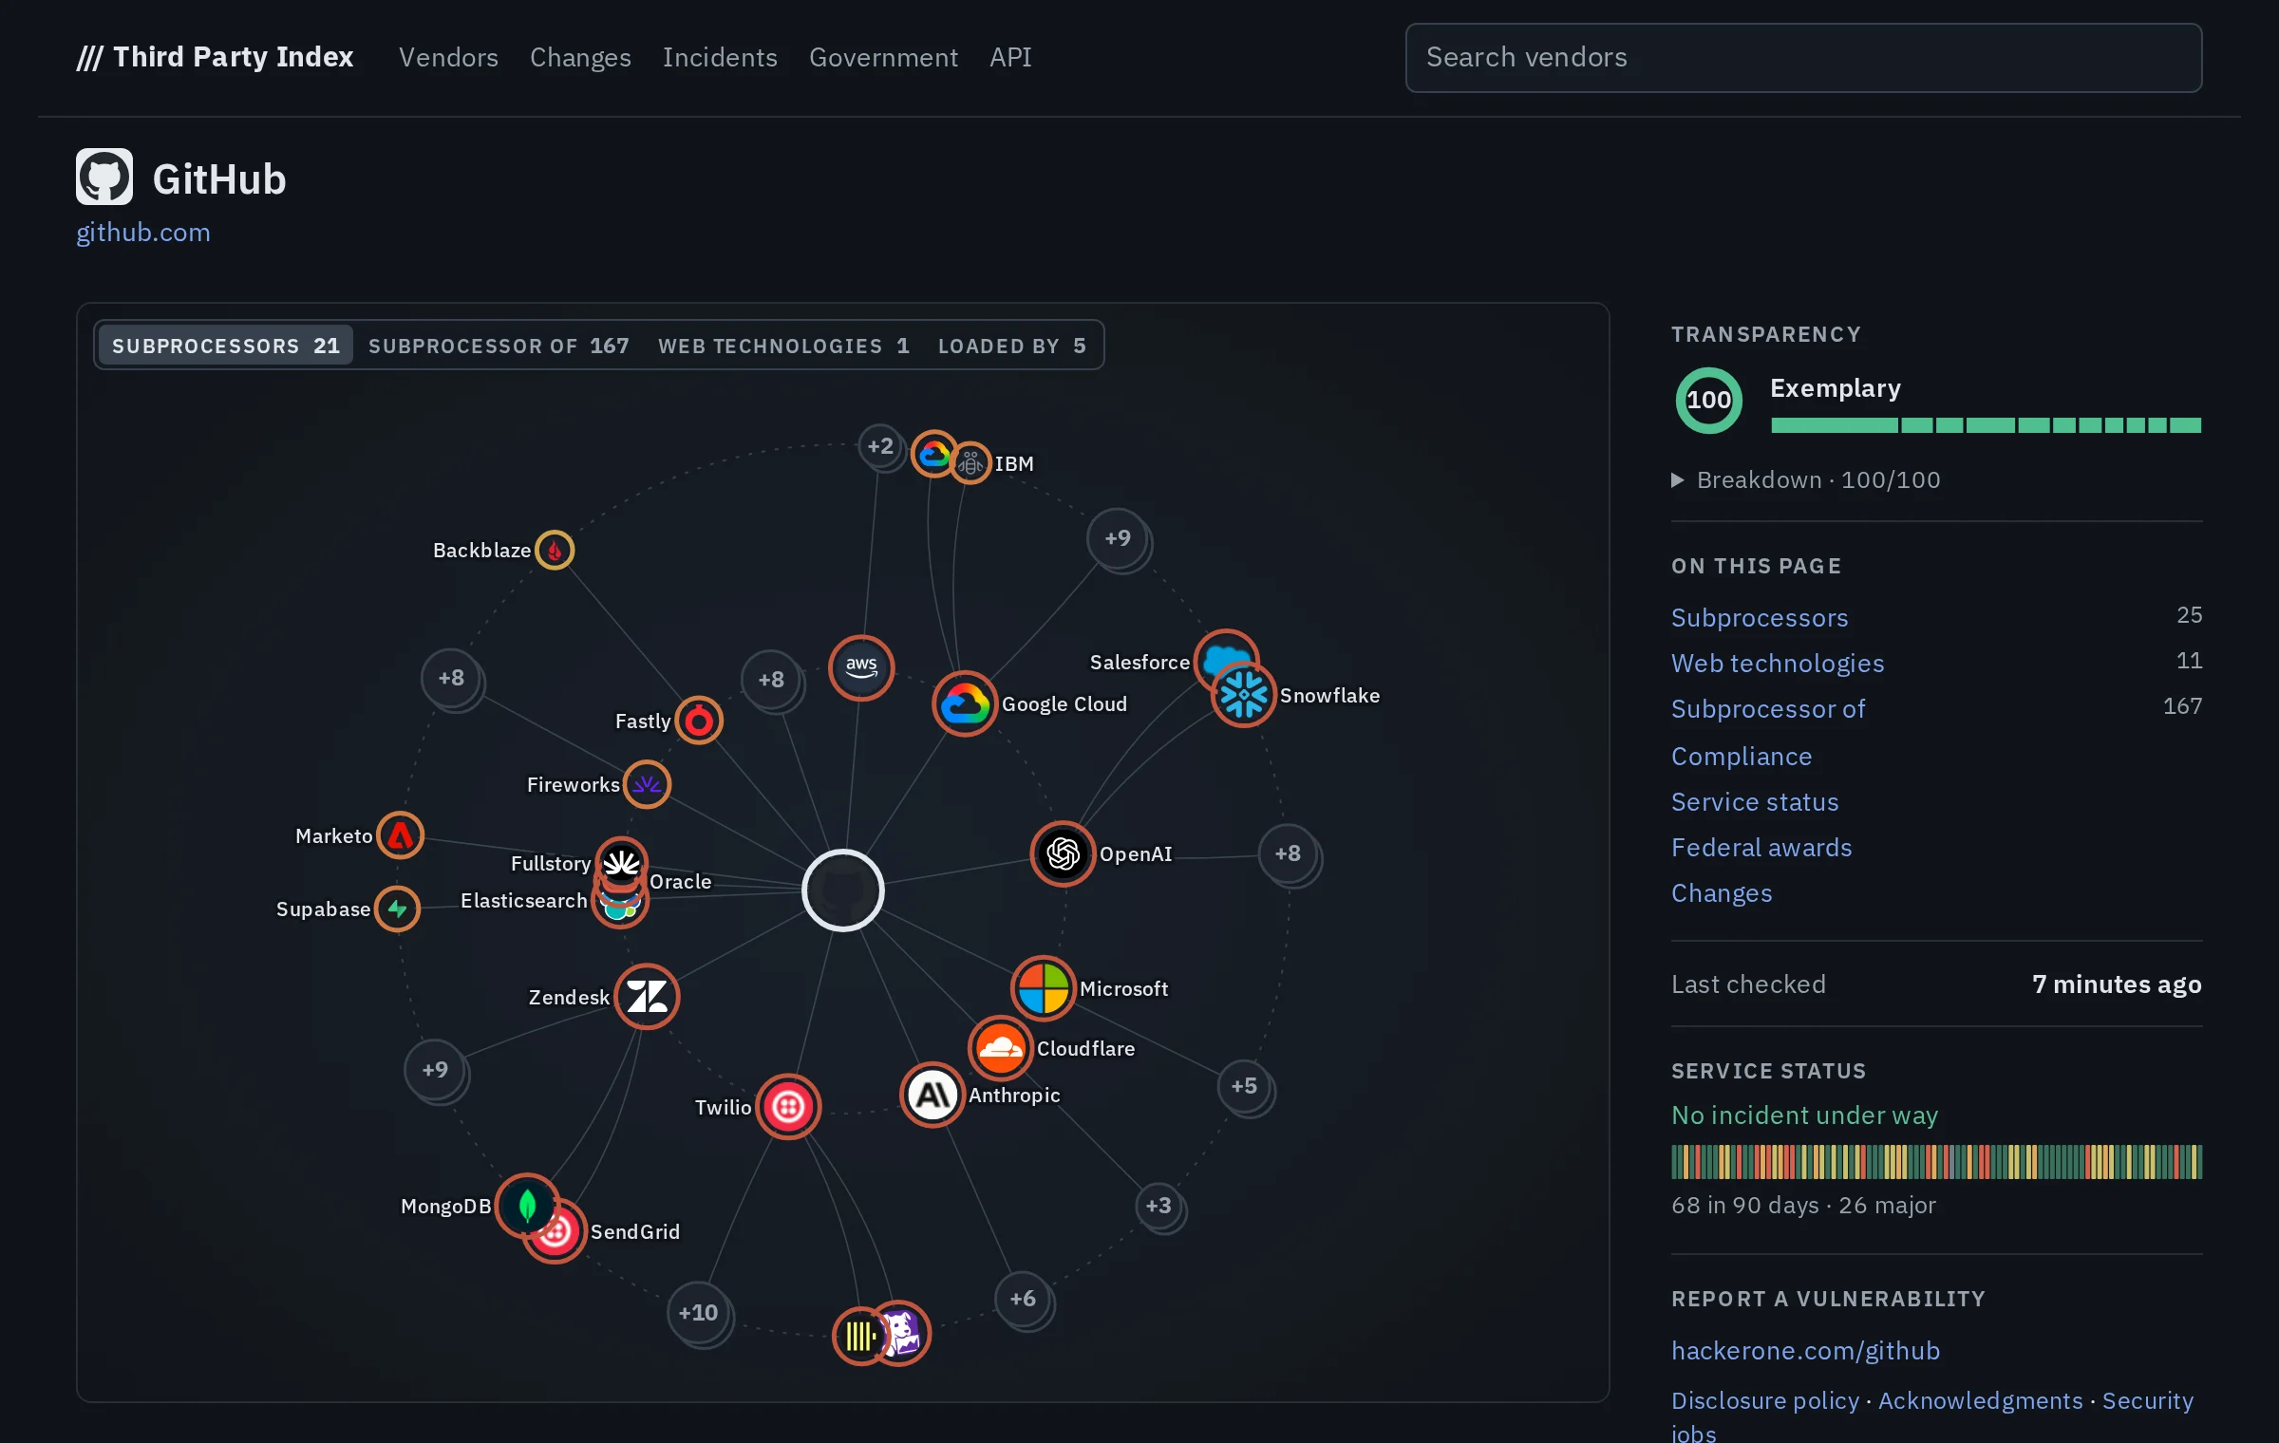Image resolution: width=2279 pixels, height=1443 pixels.
Task: Expand the +5 cluster node
Action: pyautogui.click(x=1244, y=1086)
